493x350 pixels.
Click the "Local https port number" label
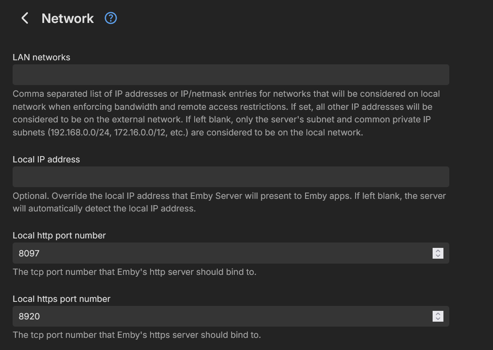(x=61, y=299)
